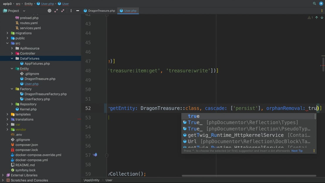
Task: Click the IDE update arrow icon
Action: point(321,4)
